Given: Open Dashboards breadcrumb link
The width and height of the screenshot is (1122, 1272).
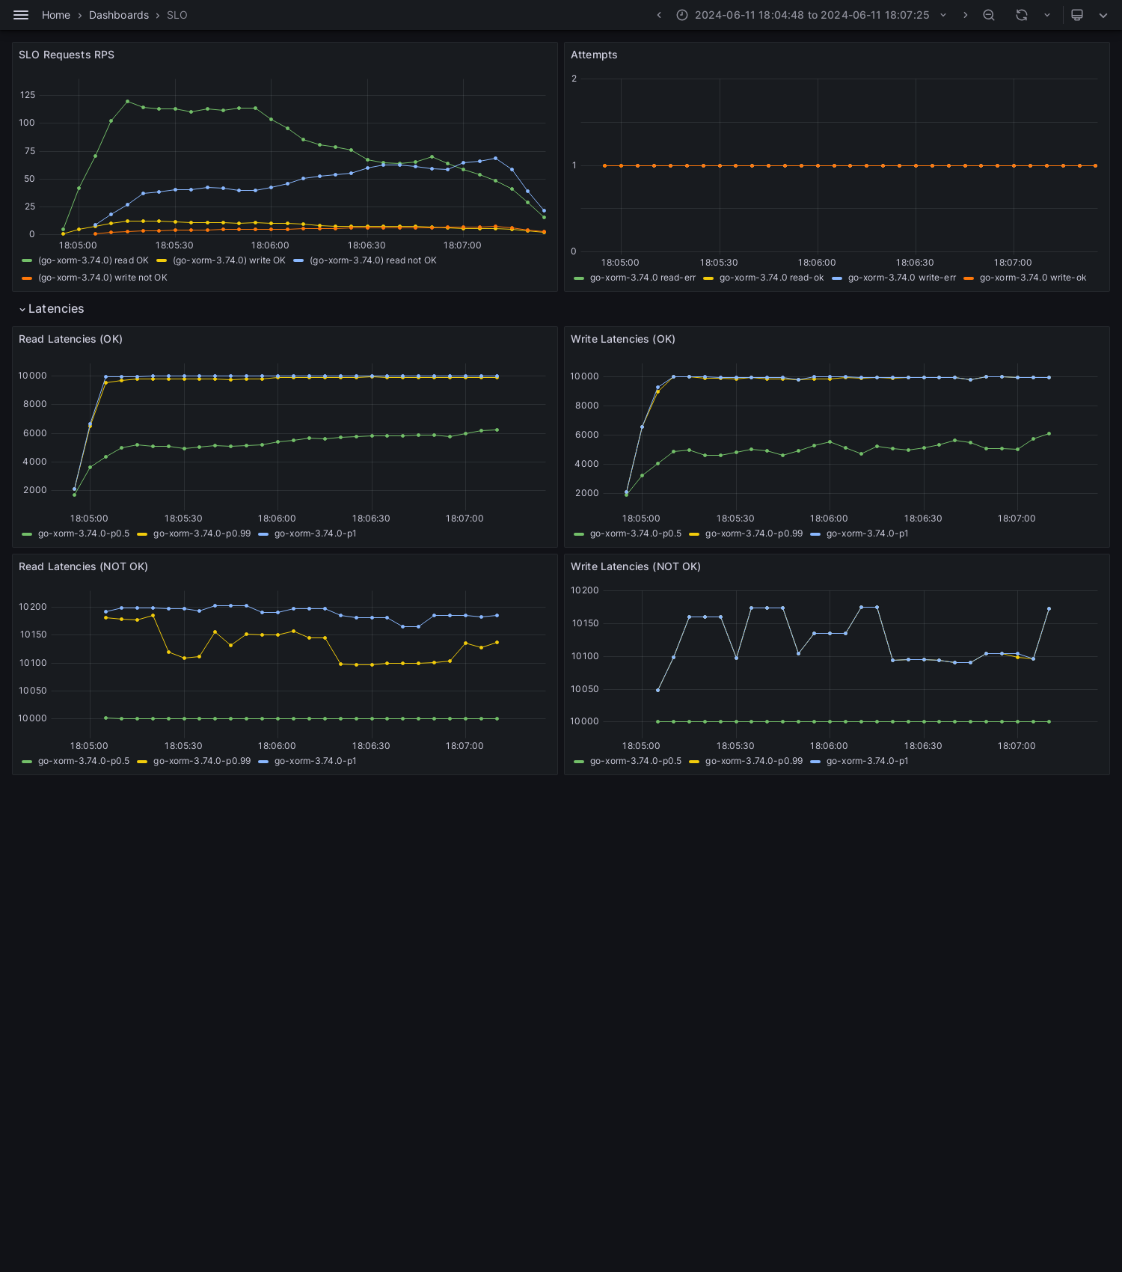Looking at the screenshot, I should pyautogui.click(x=119, y=15).
